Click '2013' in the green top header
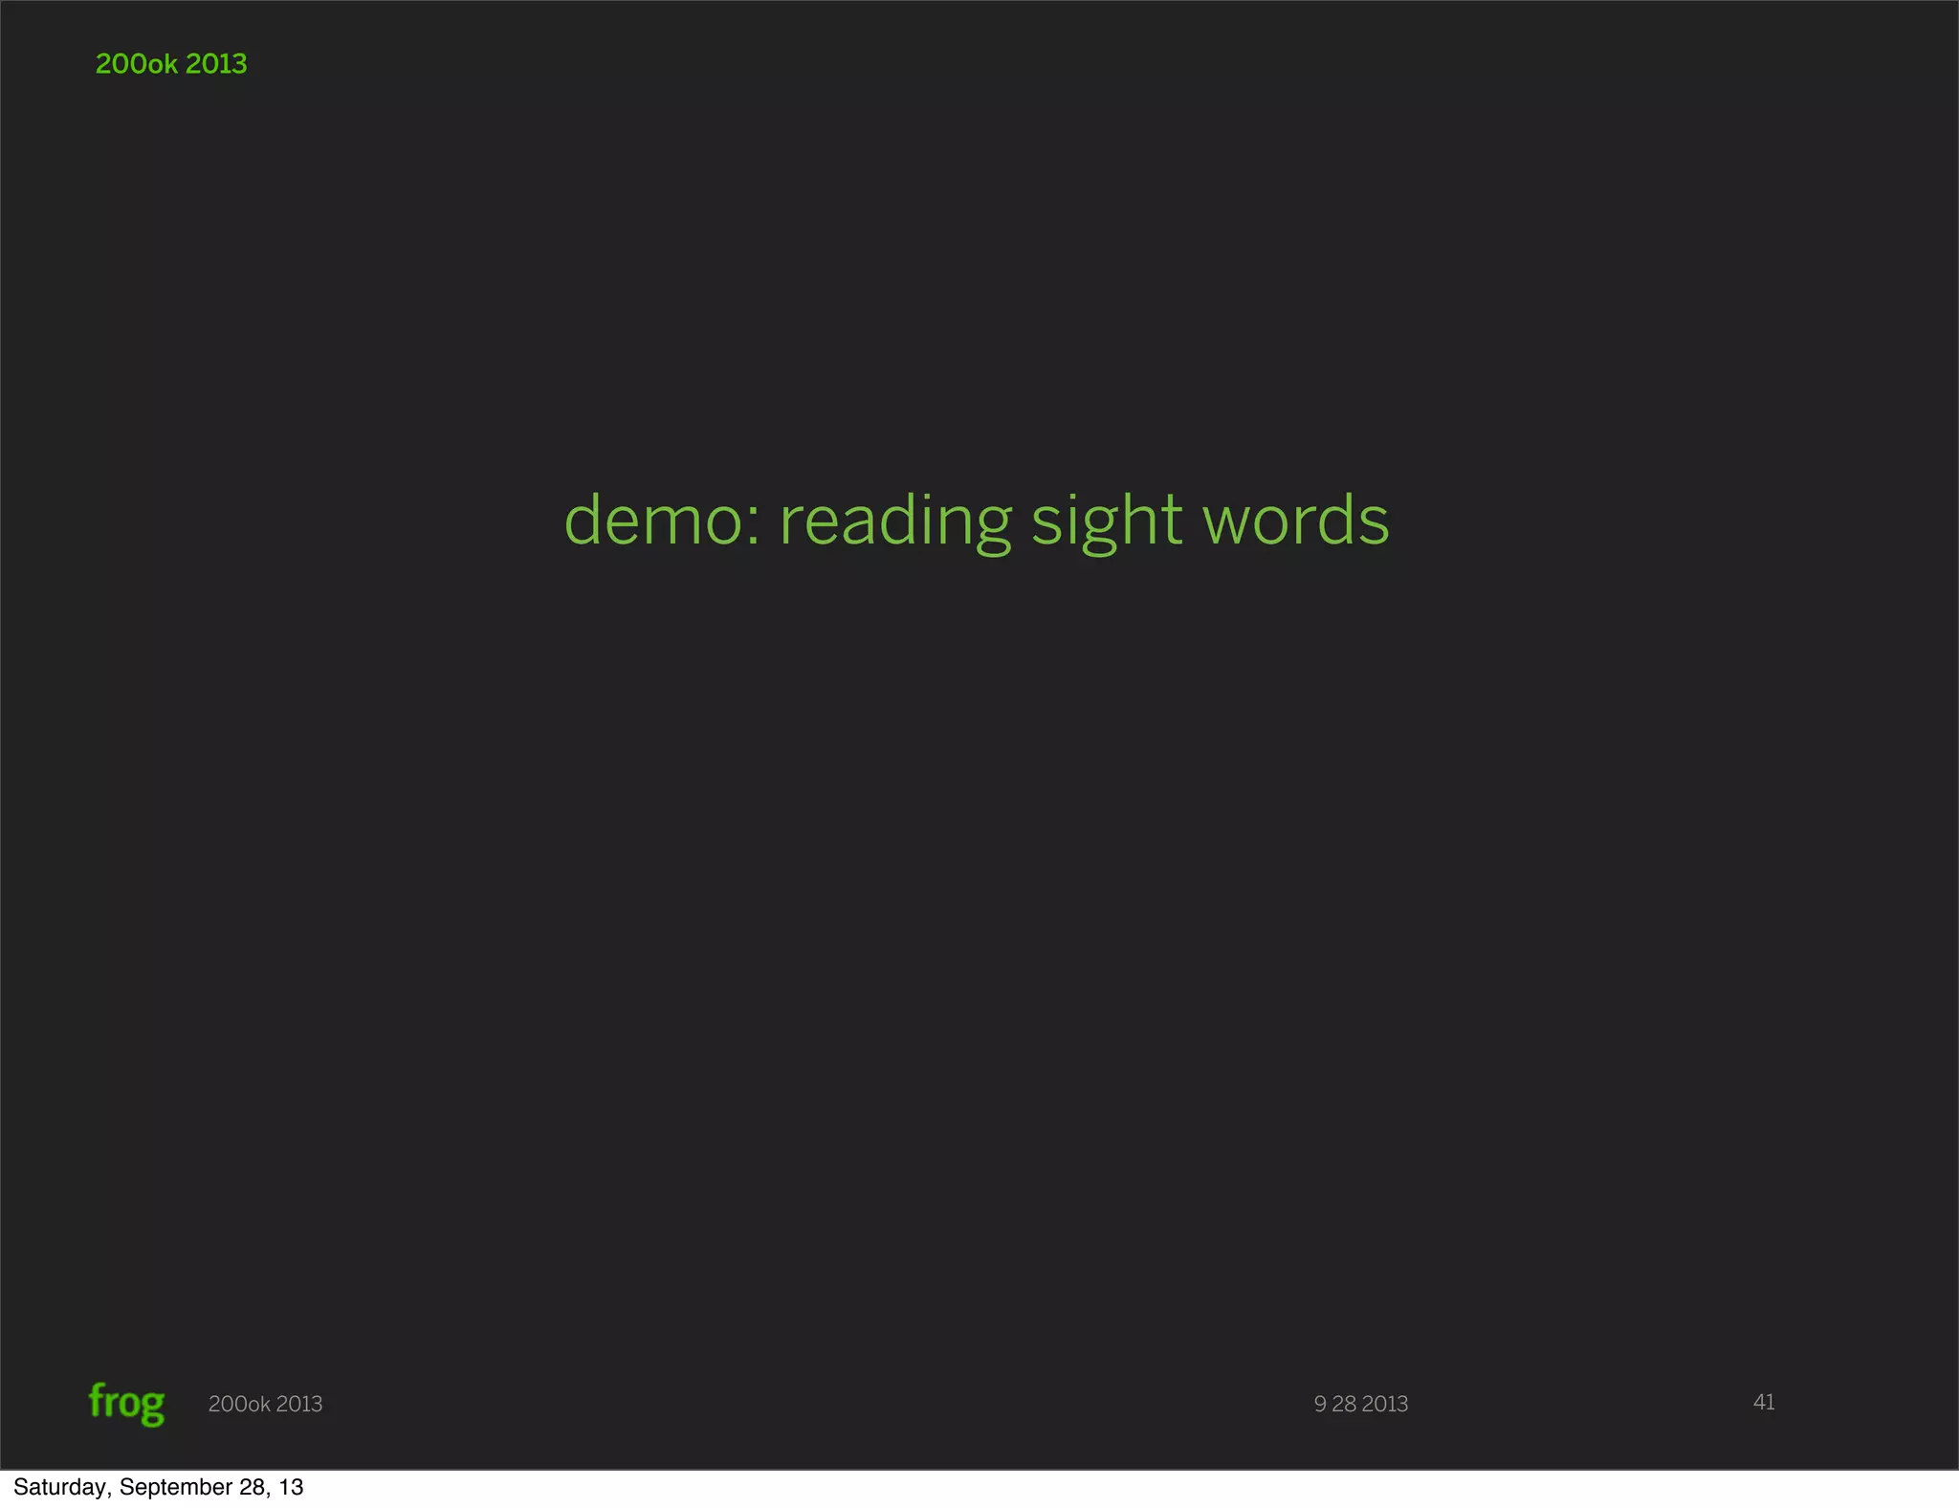Screen dimensions: 1959x1508 (216, 64)
